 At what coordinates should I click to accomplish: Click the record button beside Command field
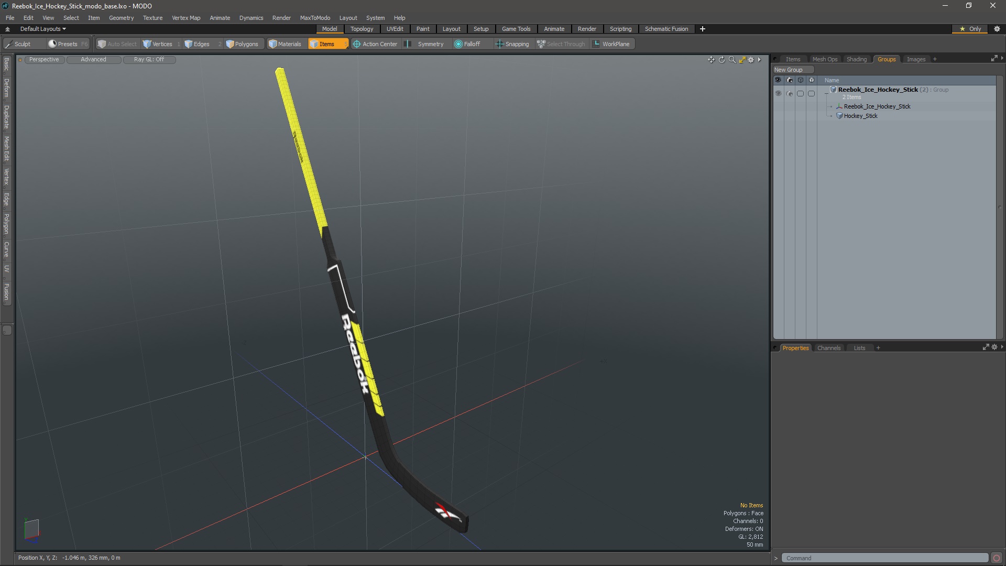point(997,558)
